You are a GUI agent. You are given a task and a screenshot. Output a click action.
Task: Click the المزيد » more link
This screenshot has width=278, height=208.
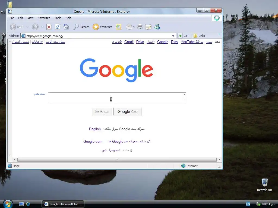click(x=117, y=42)
